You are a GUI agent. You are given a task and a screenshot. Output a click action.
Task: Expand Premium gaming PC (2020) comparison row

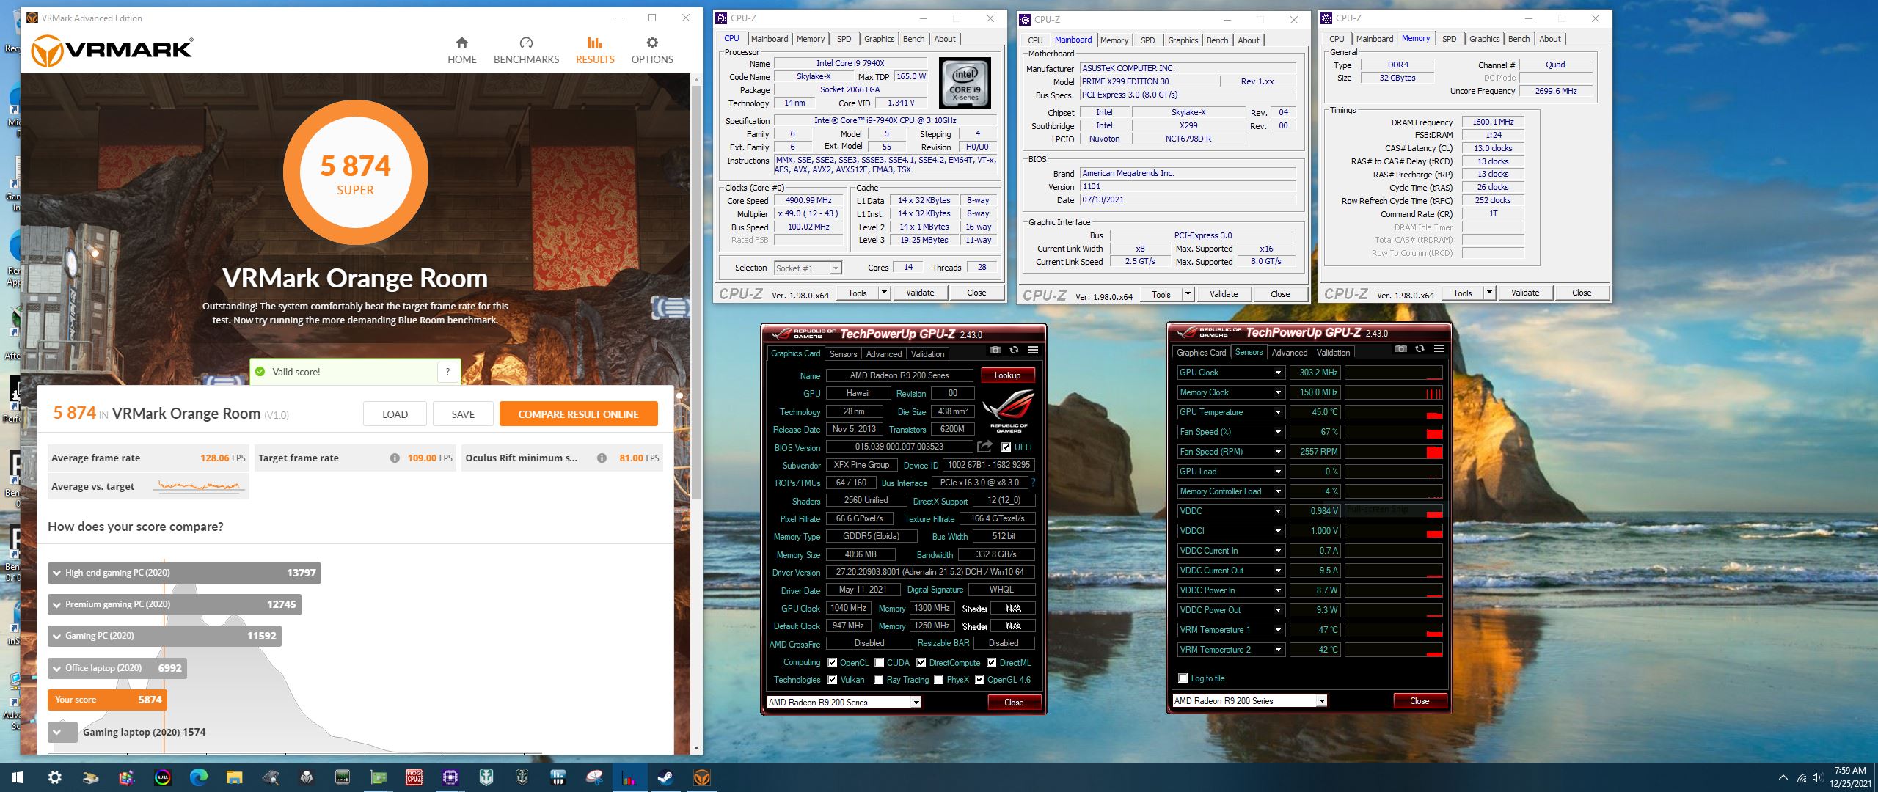click(x=175, y=604)
